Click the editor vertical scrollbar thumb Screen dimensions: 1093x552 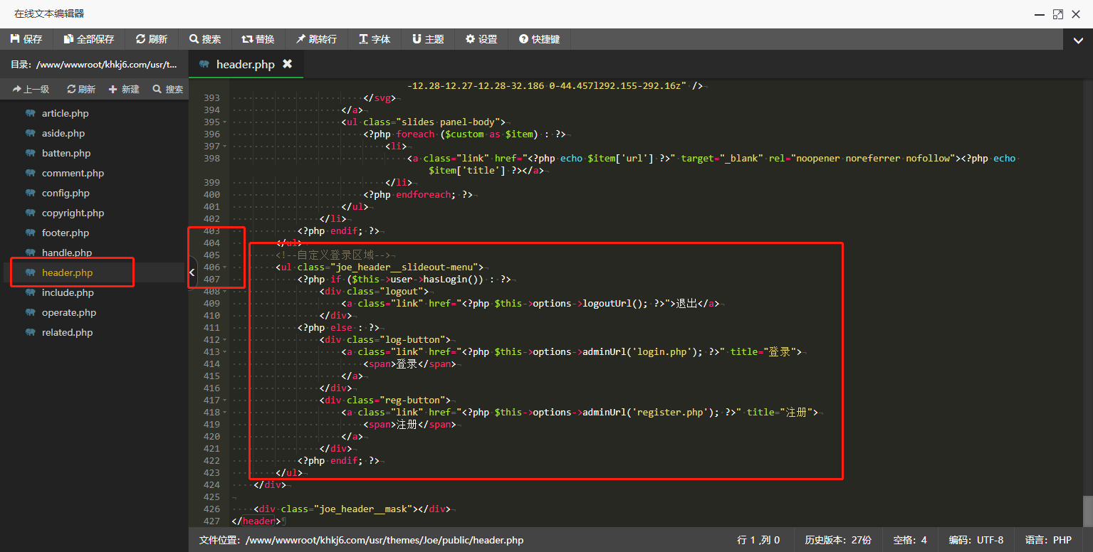(x=1087, y=510)
